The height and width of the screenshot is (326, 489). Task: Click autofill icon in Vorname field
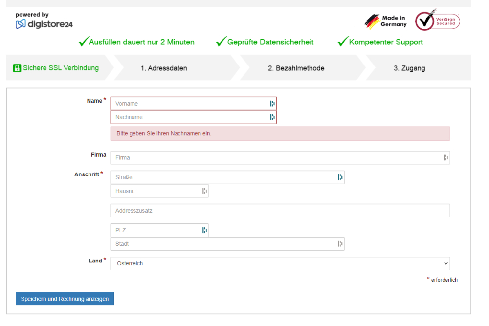(x=272, y=104)
